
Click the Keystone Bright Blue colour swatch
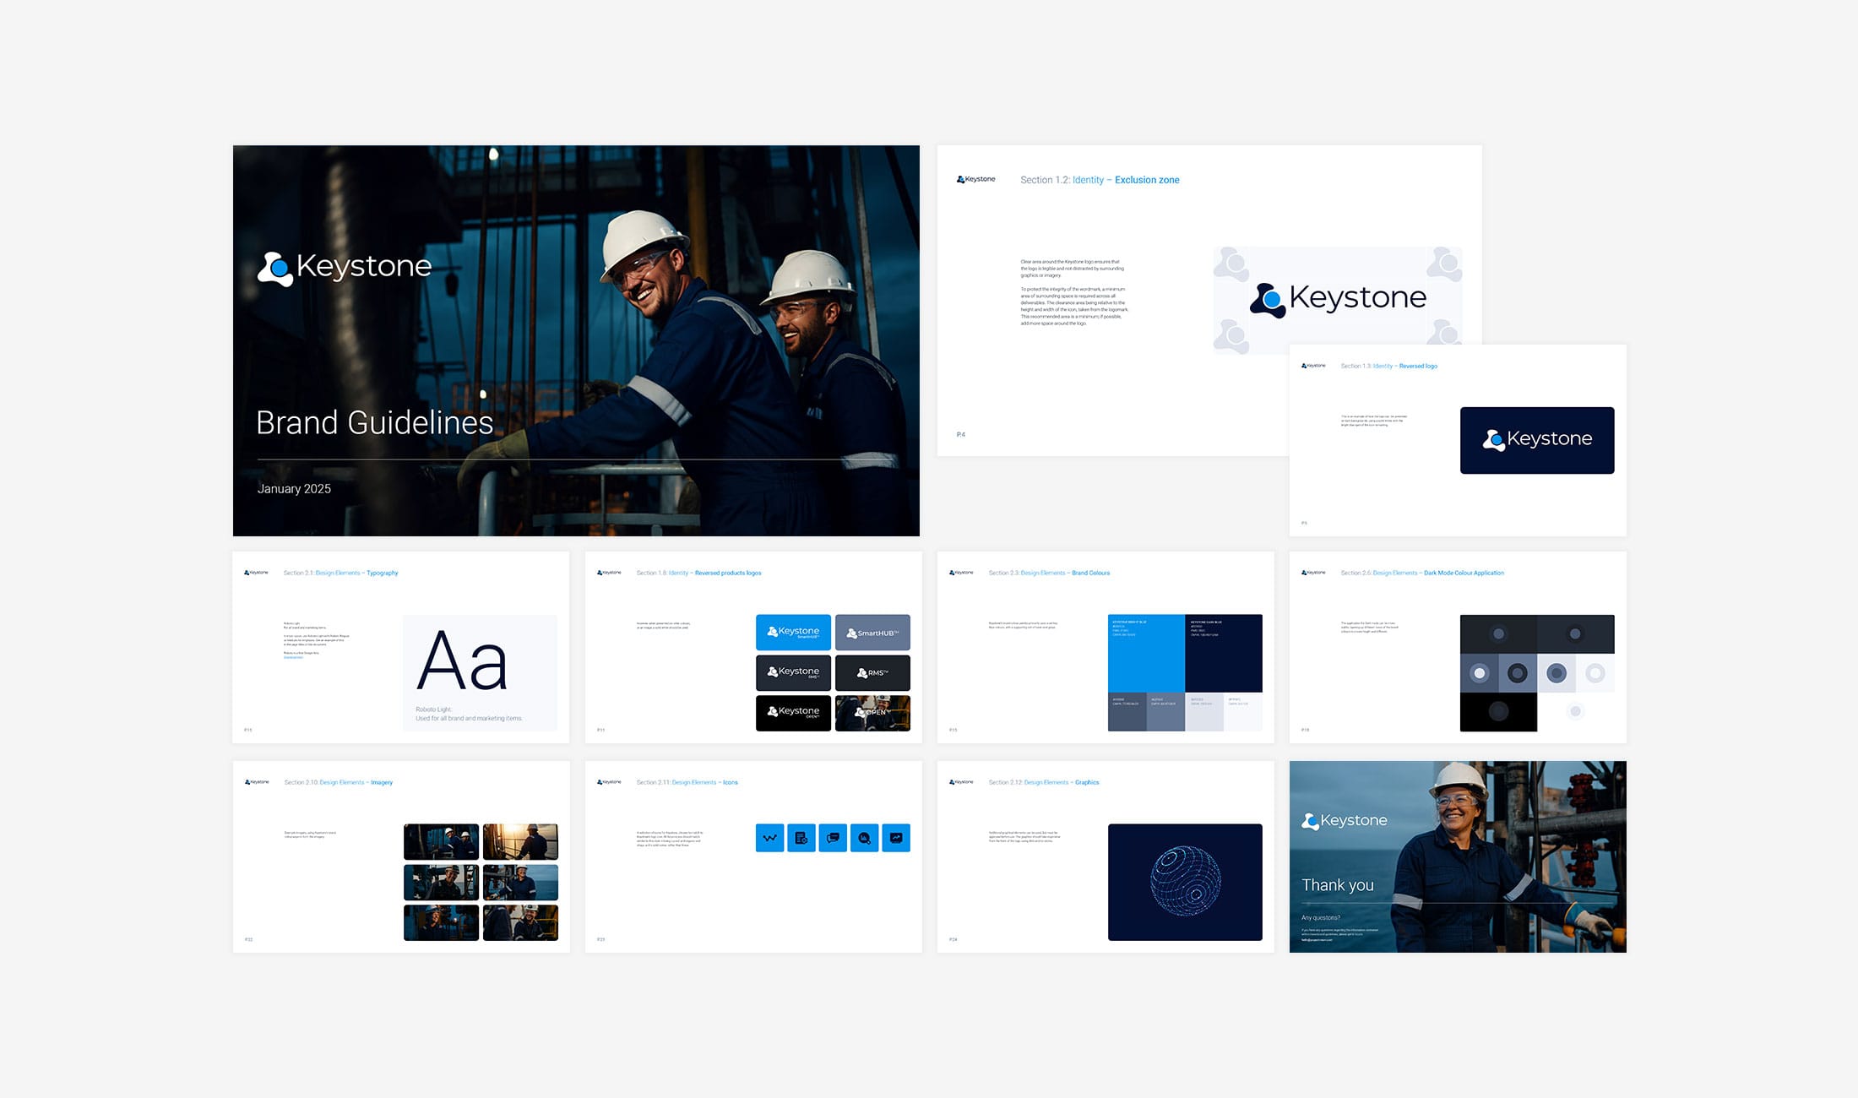click(1146, 653)
